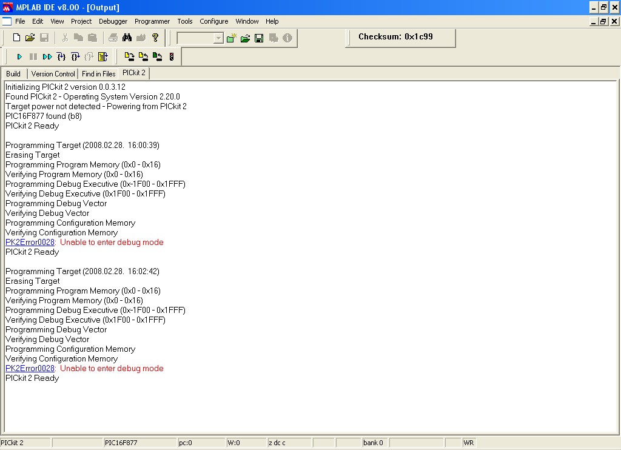
Task: Run the program with the play icon
Action: click(19, 57)
